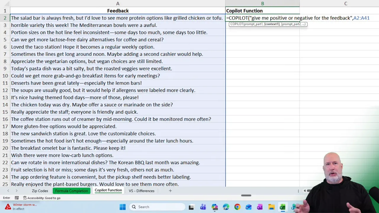Image resolution: width=379 pixels, height=213 pixels.
Task: Switch to the Zip Codes sheet
Action: tap(40, 191)
